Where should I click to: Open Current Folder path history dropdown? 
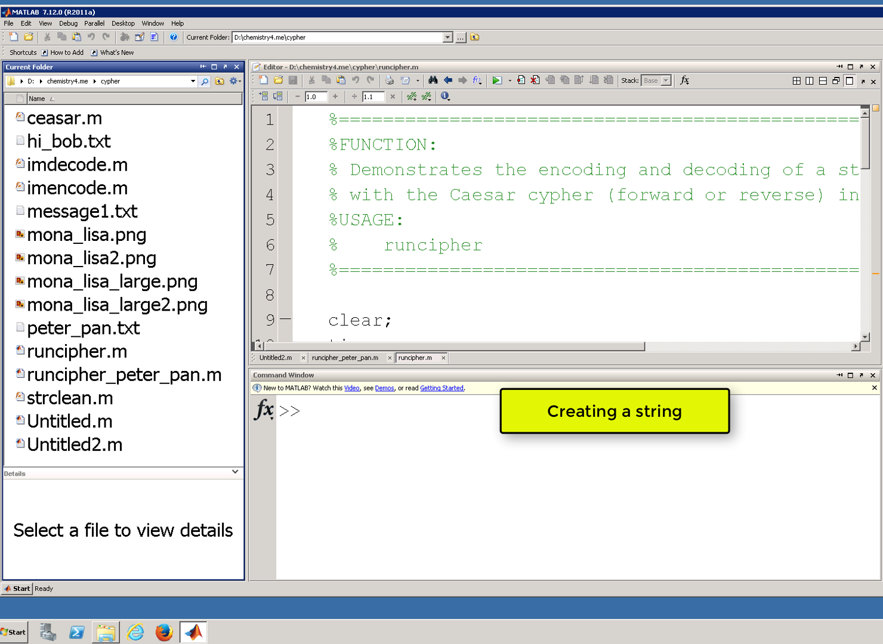coord(447,38)
